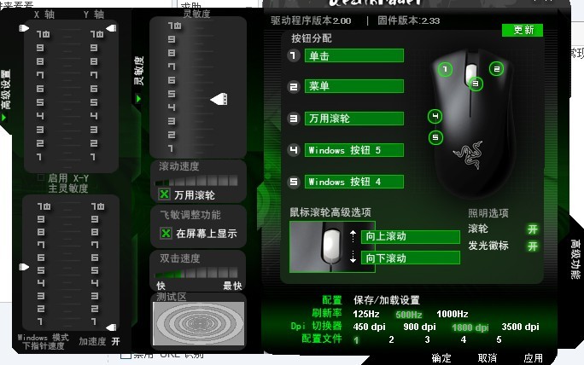Click the mouse wheel preview image

coord(332,246)
